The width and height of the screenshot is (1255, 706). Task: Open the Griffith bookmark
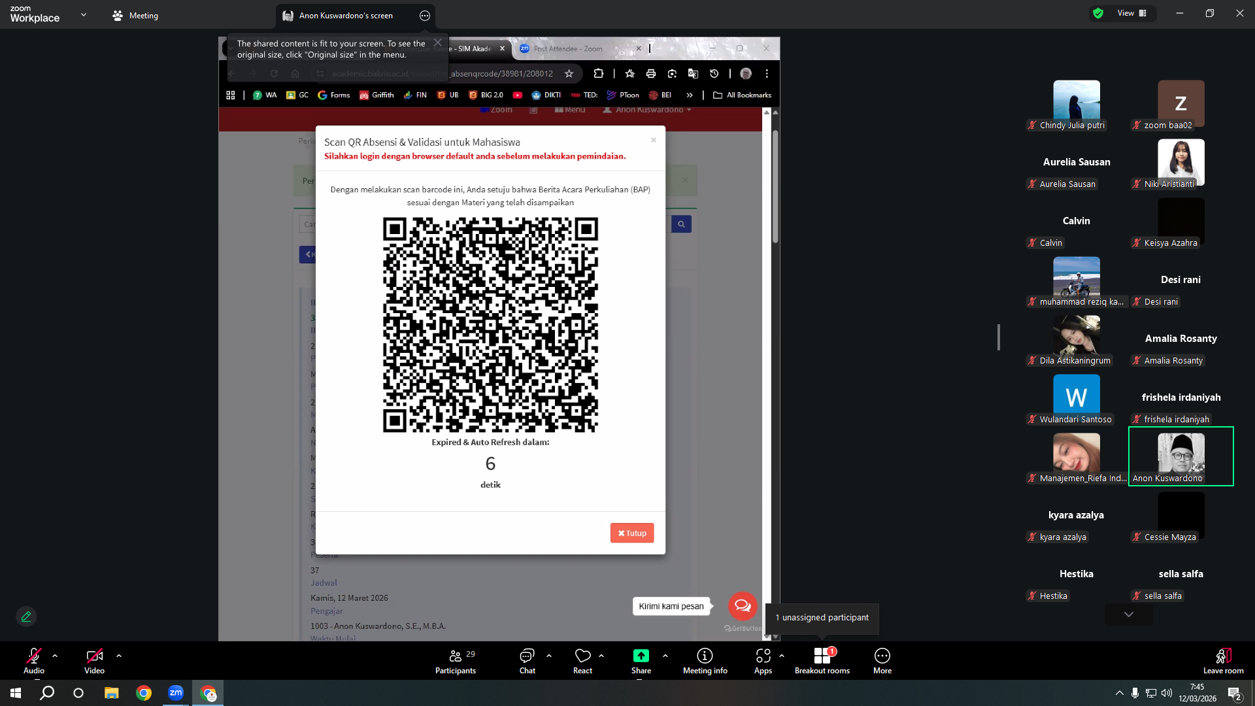pyautogui.click(x=376, y=95)
